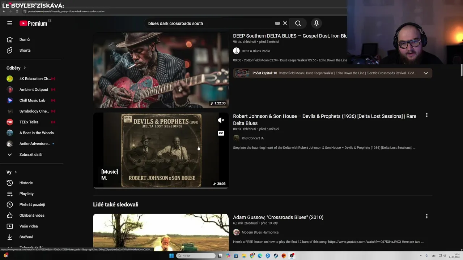Expand the Počet kapitol chapters dropdown
Image resolution: width=463 pixels, height=260 pixels.
coord(426,73)
